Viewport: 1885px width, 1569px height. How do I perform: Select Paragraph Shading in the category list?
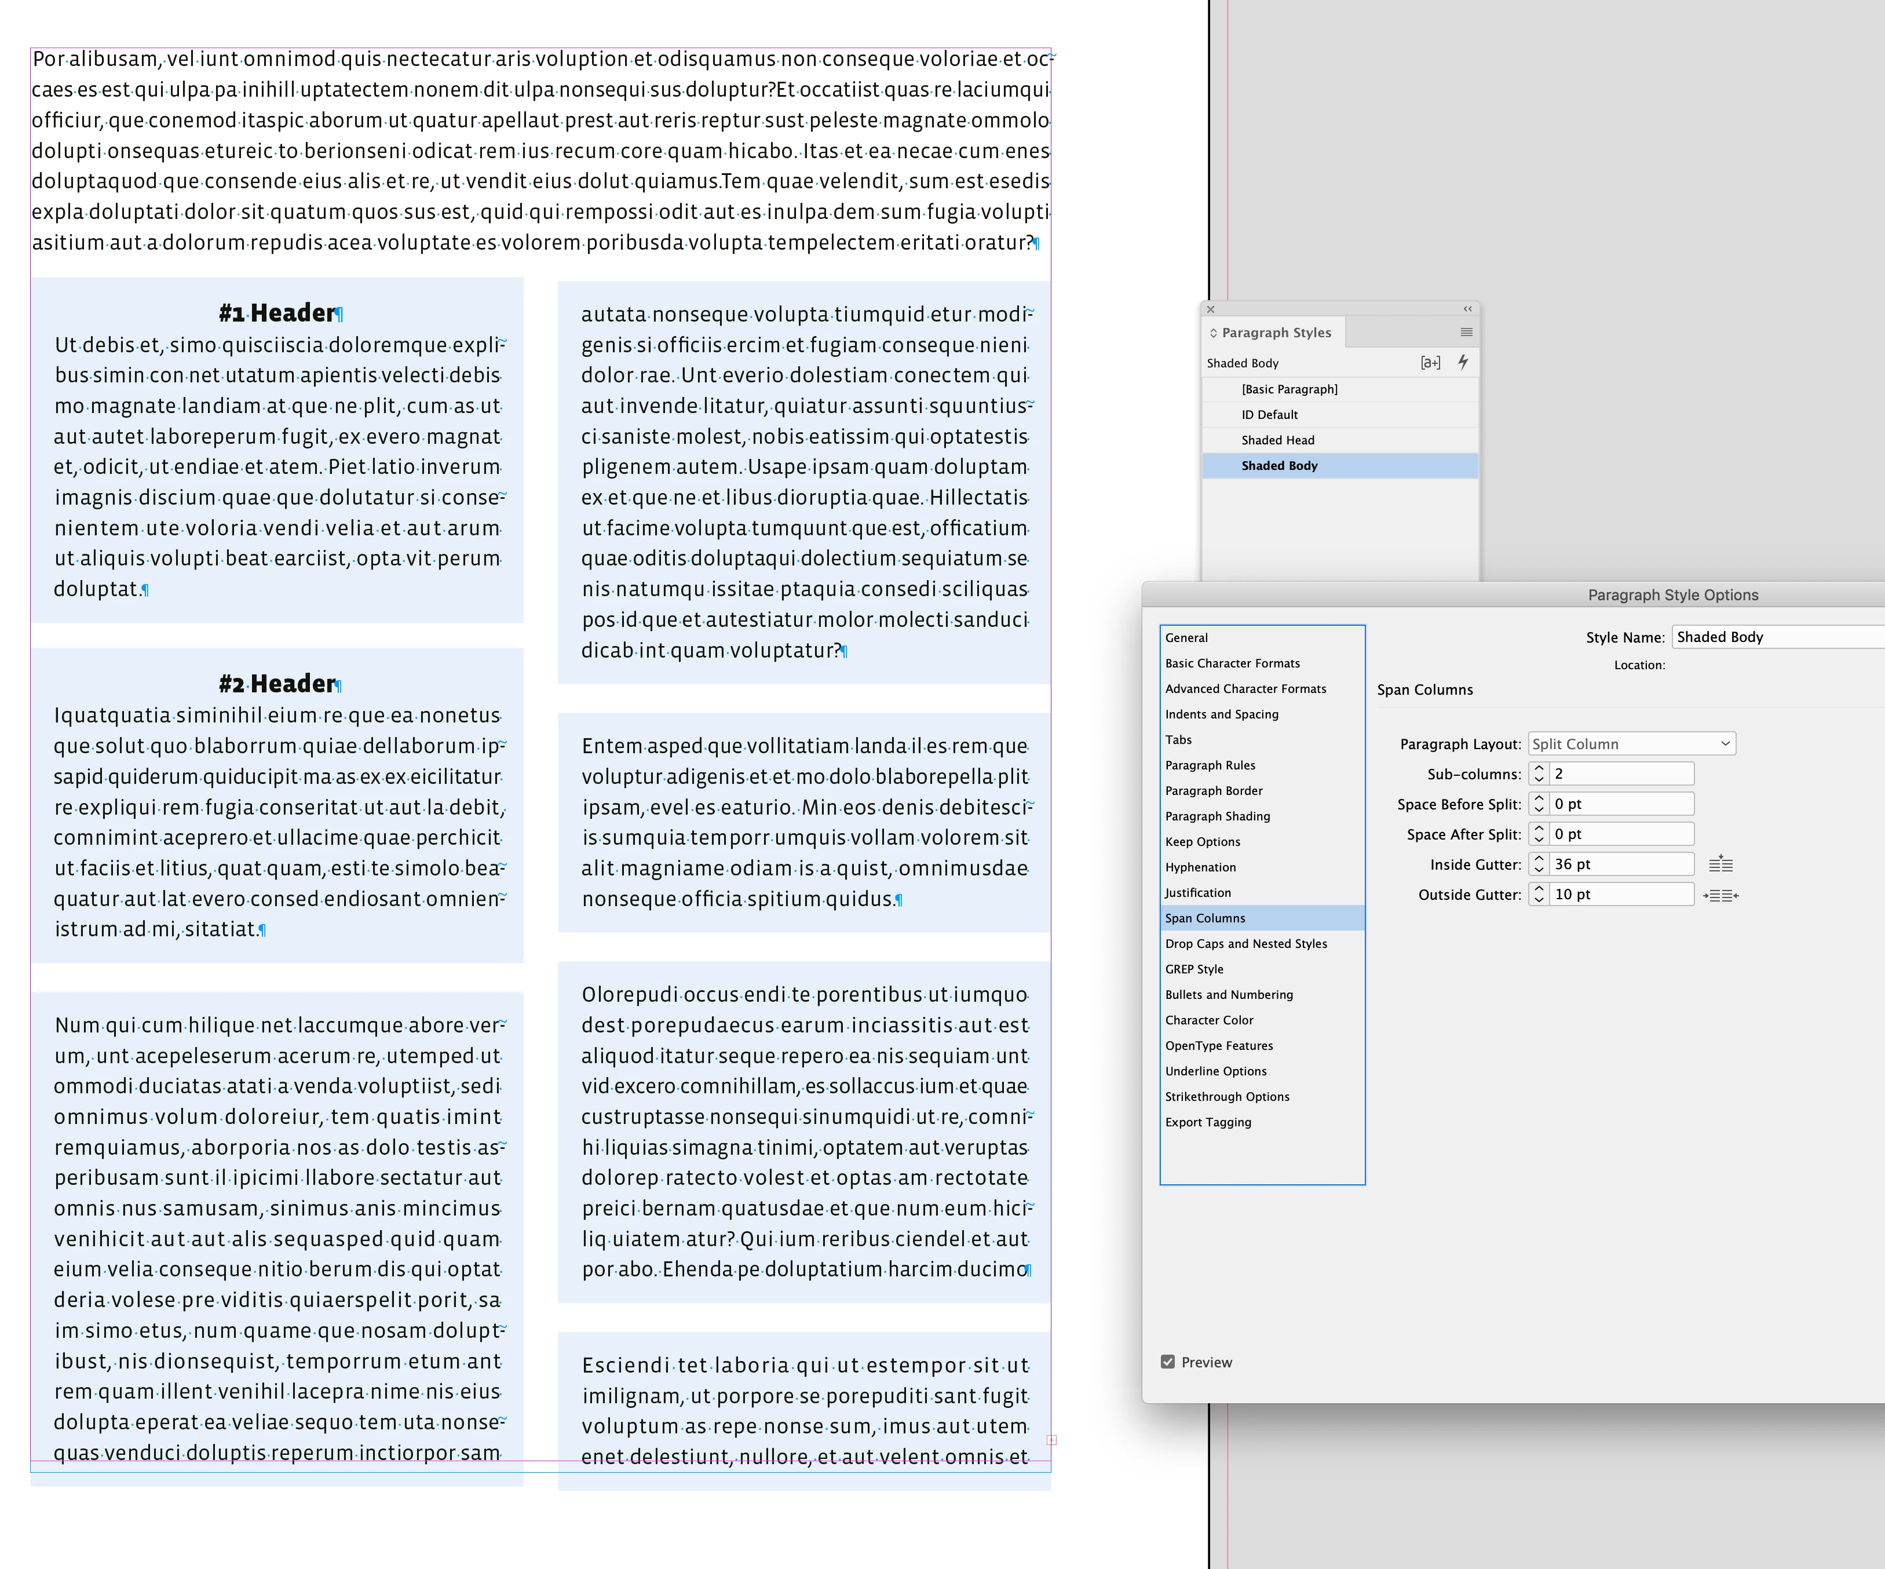click(x=1217, y=816)
